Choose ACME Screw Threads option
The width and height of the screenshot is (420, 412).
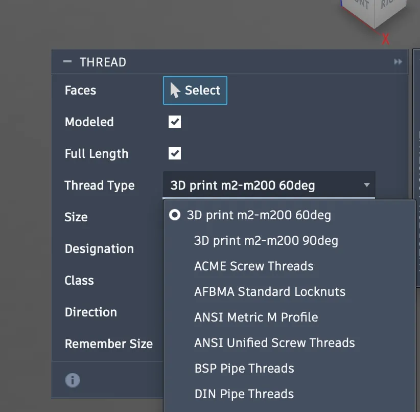coord(289,266)
